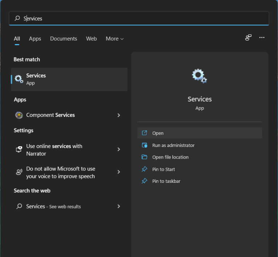Click the speech voice settings icon
Viewport: 278px width, 257px height.
pyautogui.click(x=19, y=172)
